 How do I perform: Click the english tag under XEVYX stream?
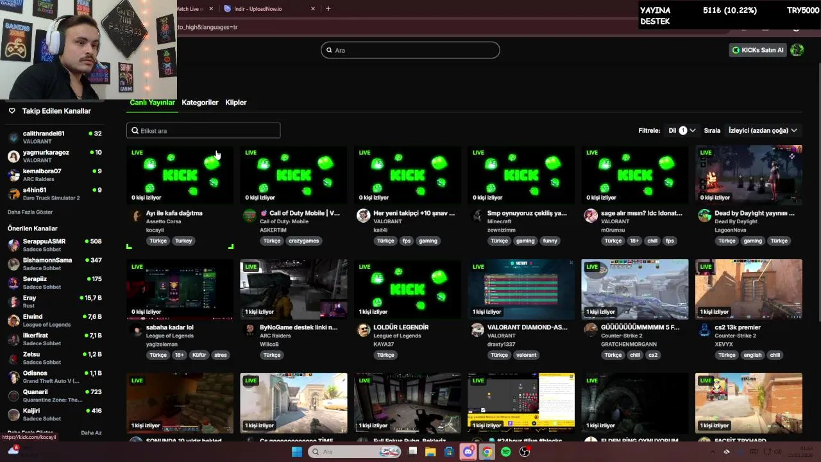[x=752, y=355]
